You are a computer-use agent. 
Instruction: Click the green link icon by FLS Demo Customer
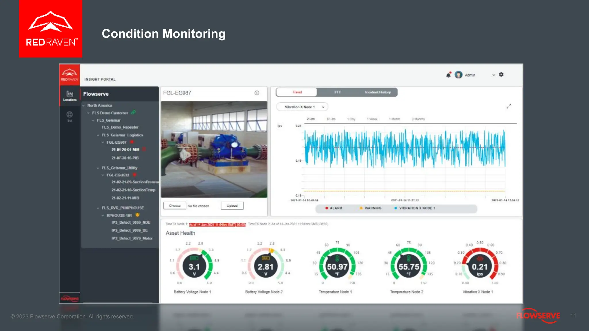coord(133,112)
